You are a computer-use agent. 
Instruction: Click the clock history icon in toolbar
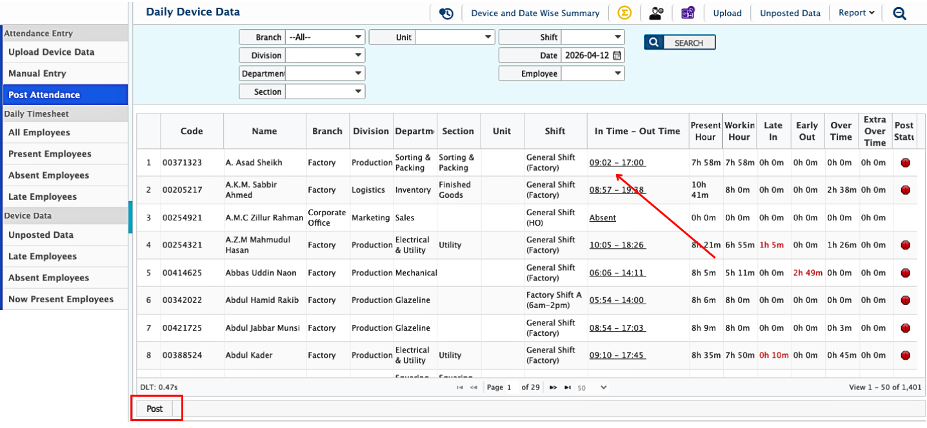click(x=446, y=13)
